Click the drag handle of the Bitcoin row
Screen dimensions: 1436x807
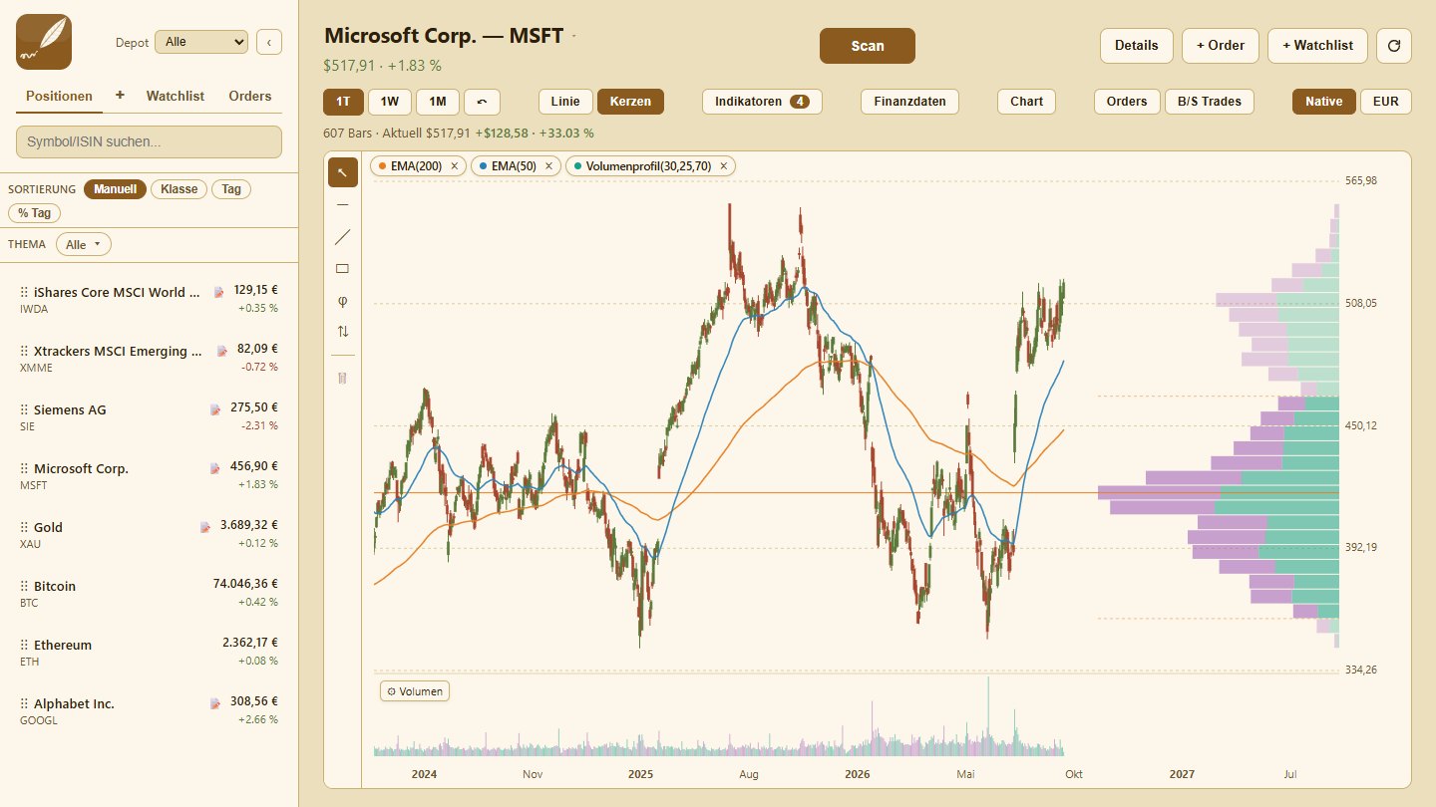point(24,586)
